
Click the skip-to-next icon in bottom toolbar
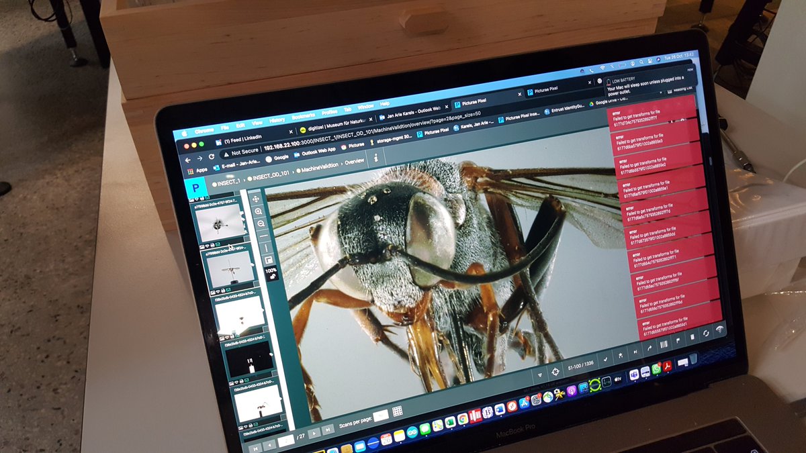(x=635, y=352)
